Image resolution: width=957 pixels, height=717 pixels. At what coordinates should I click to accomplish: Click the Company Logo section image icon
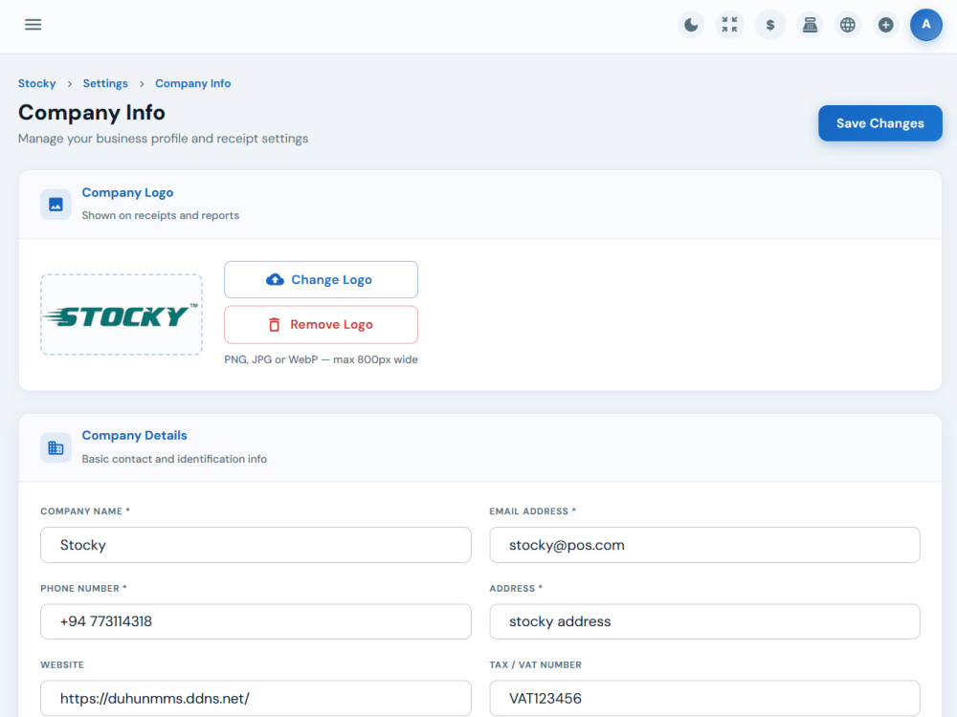point(56,205)
